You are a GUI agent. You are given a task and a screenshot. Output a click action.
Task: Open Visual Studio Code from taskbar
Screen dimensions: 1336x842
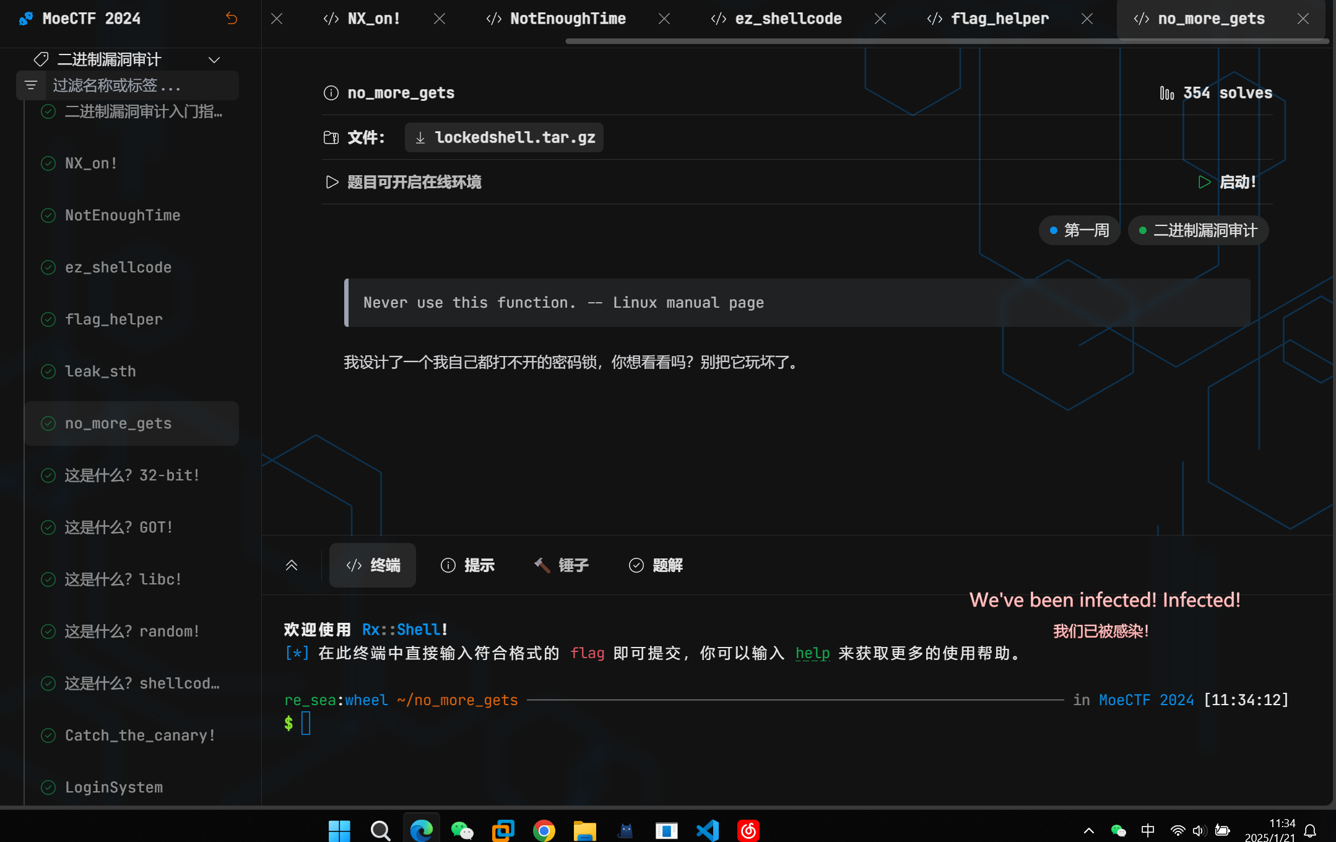(x=708, y=830)
